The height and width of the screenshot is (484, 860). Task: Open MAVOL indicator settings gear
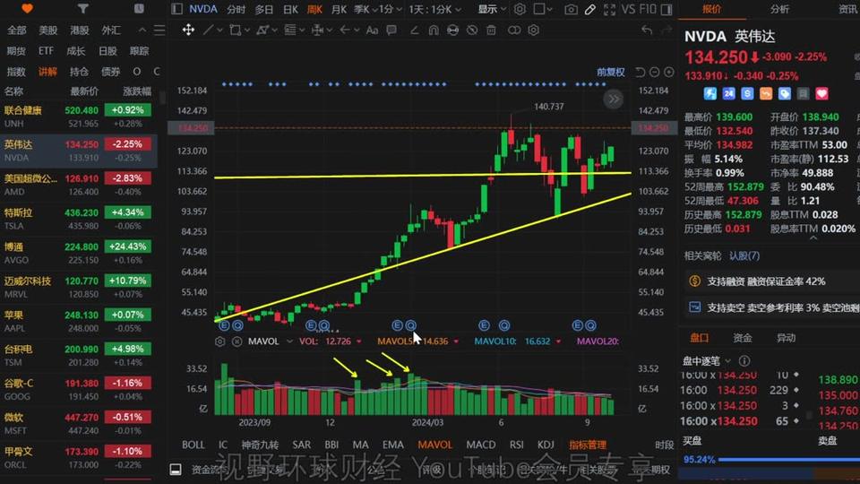pos(220,341)
